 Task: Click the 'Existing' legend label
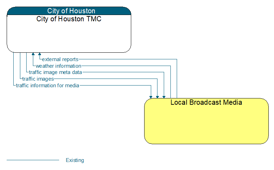[x=75, y=160]
